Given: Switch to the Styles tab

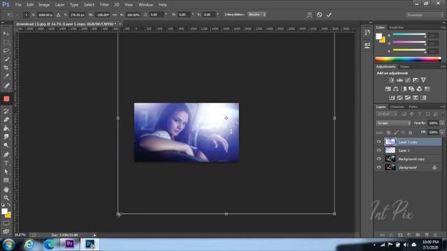Looking at the screenshot, I should pos(404,67).
